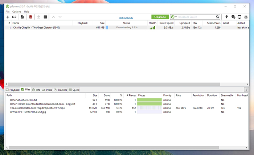254x155 pixels.
Task: Click the files pane horizontal scrollbar
Action: (x=114, y=147)
